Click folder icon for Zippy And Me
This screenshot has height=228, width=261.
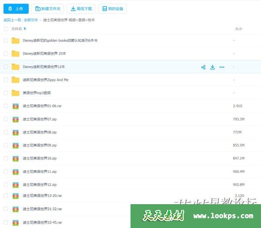tap(16, 80)
